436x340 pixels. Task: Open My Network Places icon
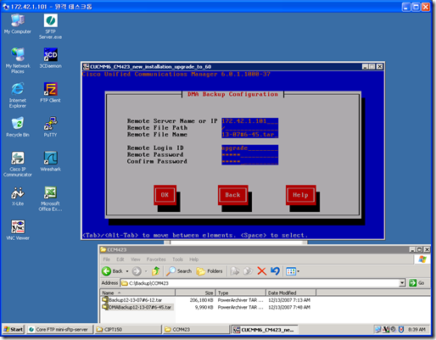pos(18,60)
